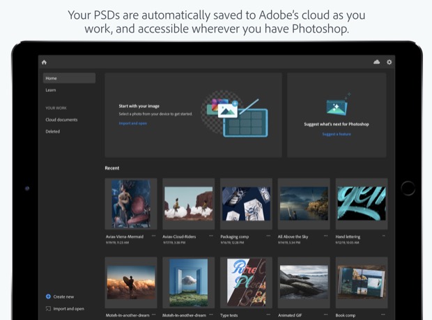Go to Cloud documents in sidebar
Image resolution: width=432 pixels, height=320 pixels.
pyautogui.click(x=61, y=120)
